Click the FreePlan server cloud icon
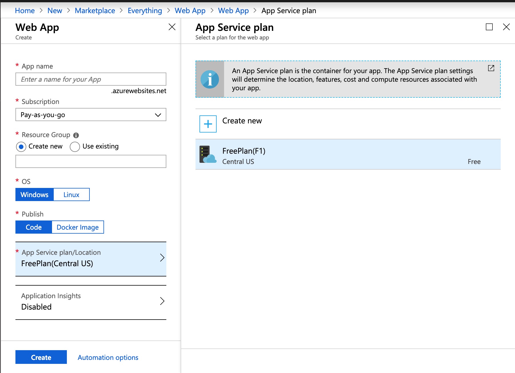Viewport: 515px width, 373px height. pos(207,155)
